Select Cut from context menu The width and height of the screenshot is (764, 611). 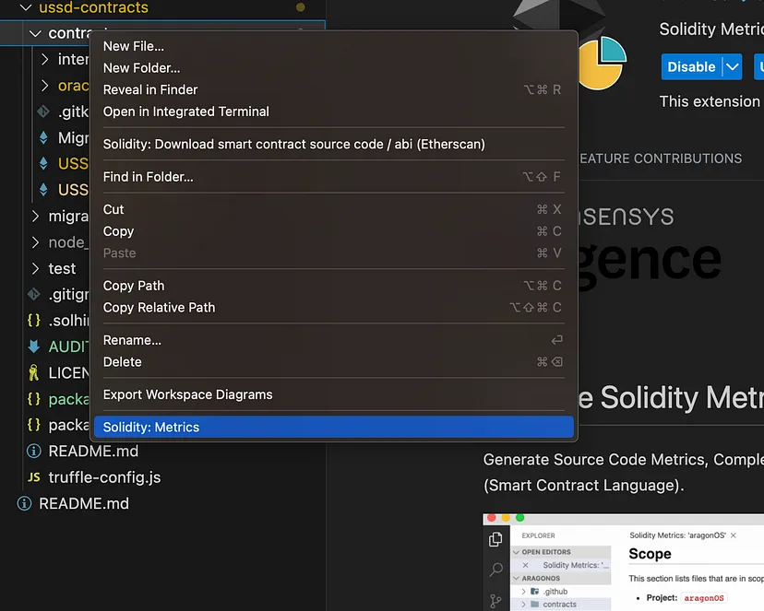coord(334,210)
